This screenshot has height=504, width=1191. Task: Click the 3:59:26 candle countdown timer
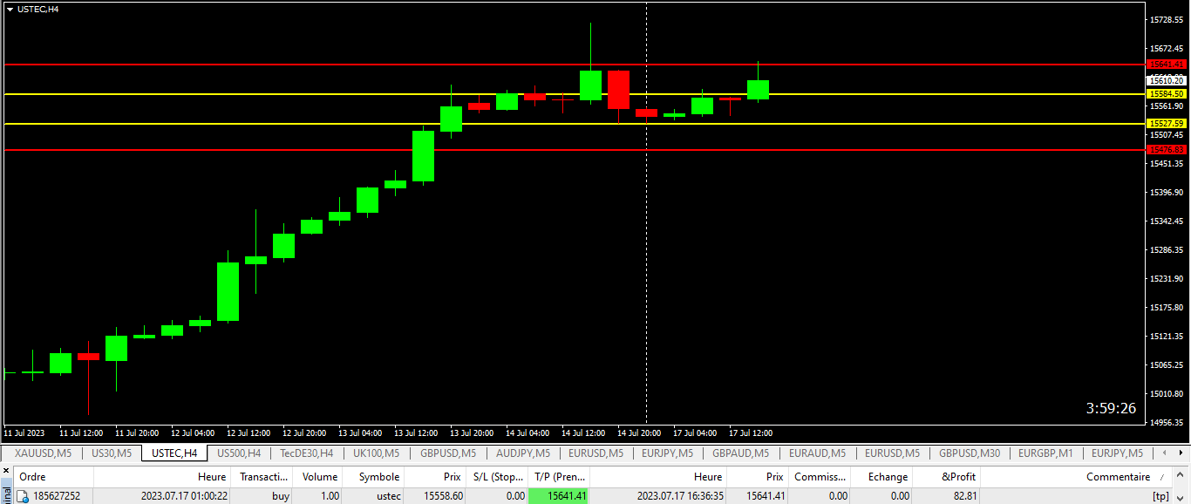[1111, 408]
